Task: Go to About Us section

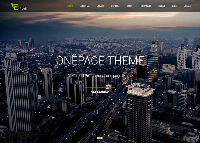Action: [85, 6]
